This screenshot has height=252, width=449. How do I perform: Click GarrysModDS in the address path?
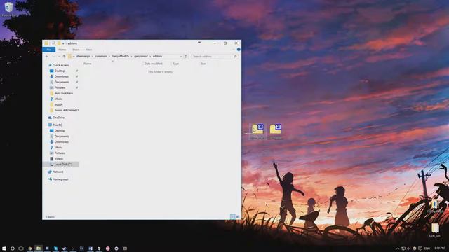click(x=120, y=56)
